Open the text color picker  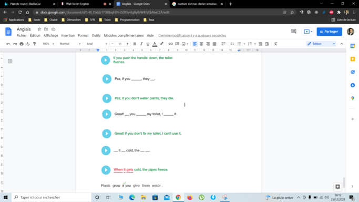(x=155, y=44)
